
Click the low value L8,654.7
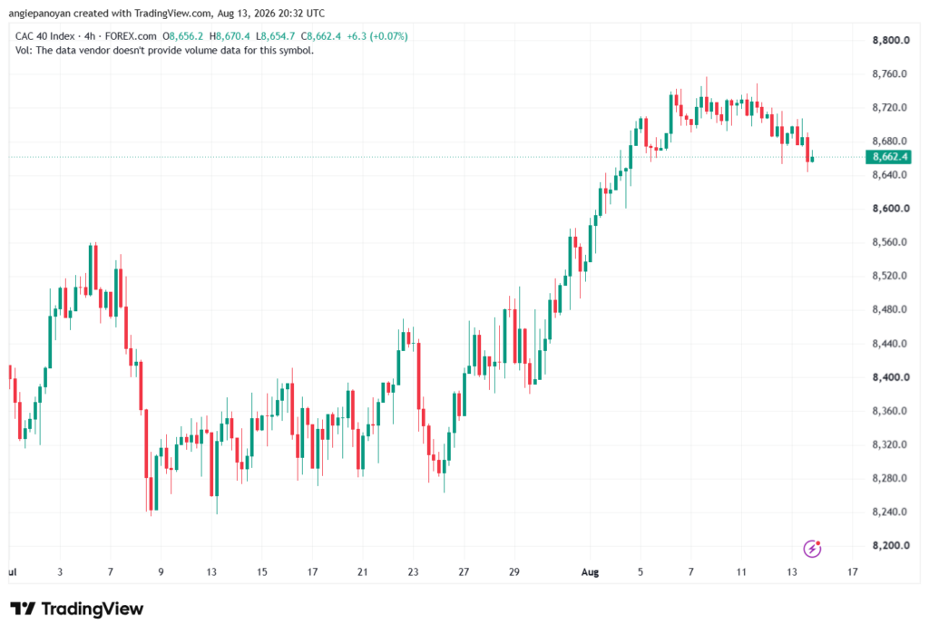tap(275, 36)
